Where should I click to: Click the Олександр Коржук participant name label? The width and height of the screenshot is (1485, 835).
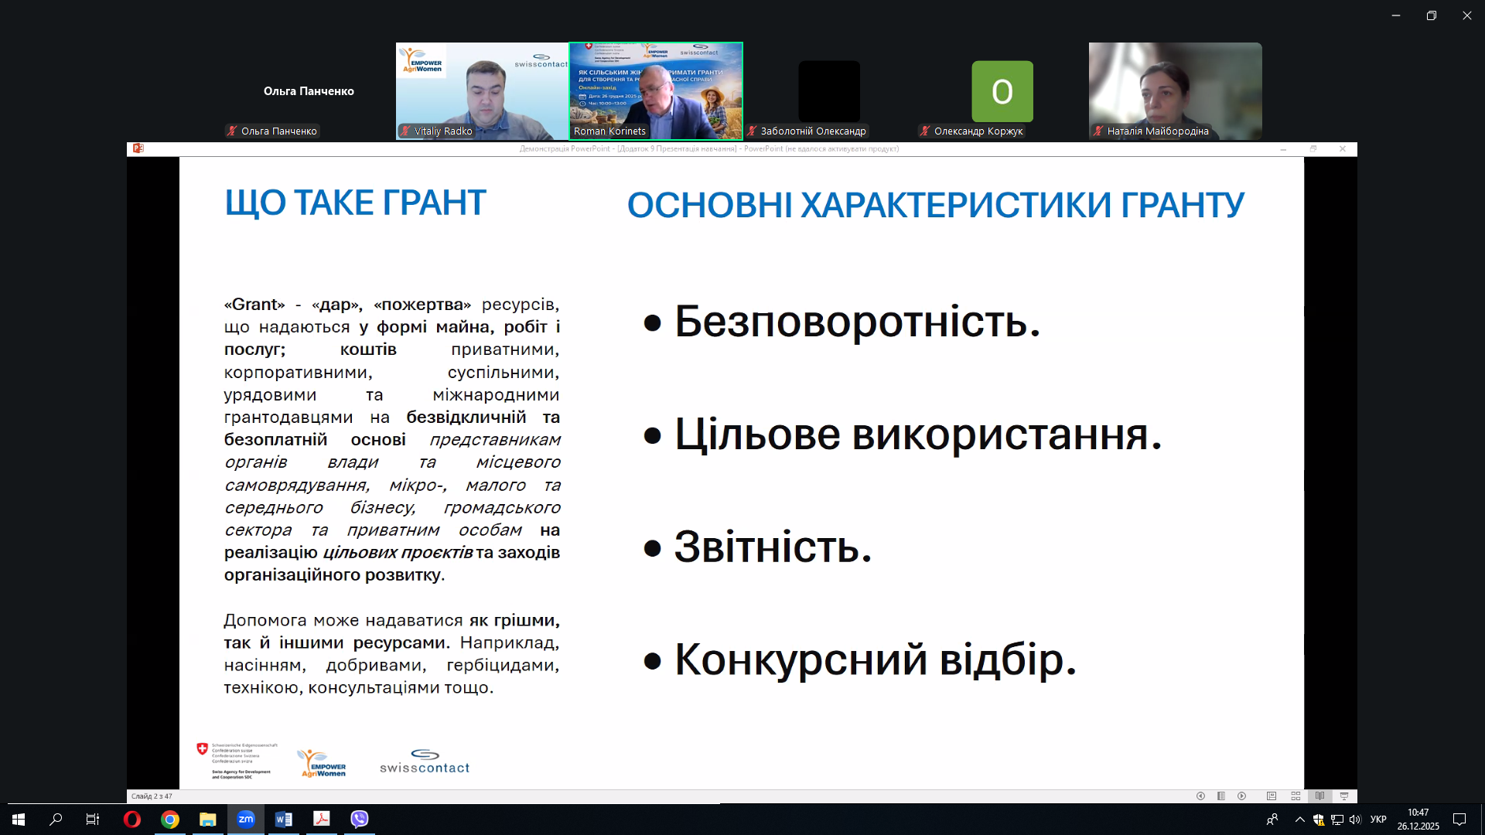[978, 131]
